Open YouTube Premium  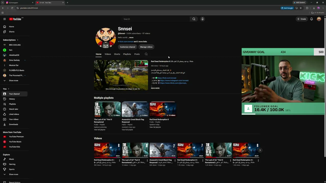tap(14, 137)
